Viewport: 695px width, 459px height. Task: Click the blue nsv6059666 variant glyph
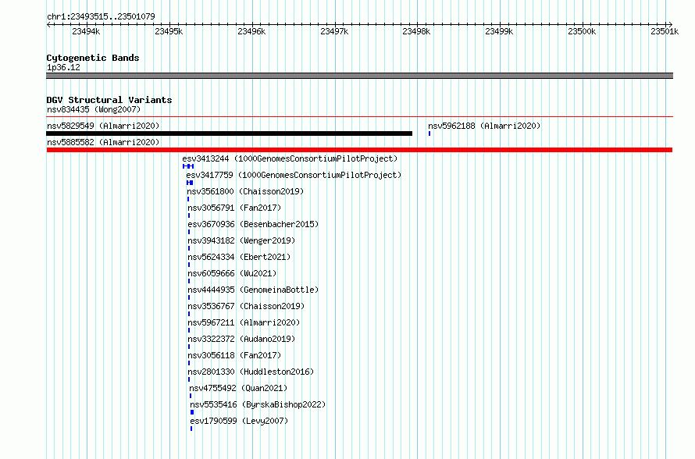point(189,281)
